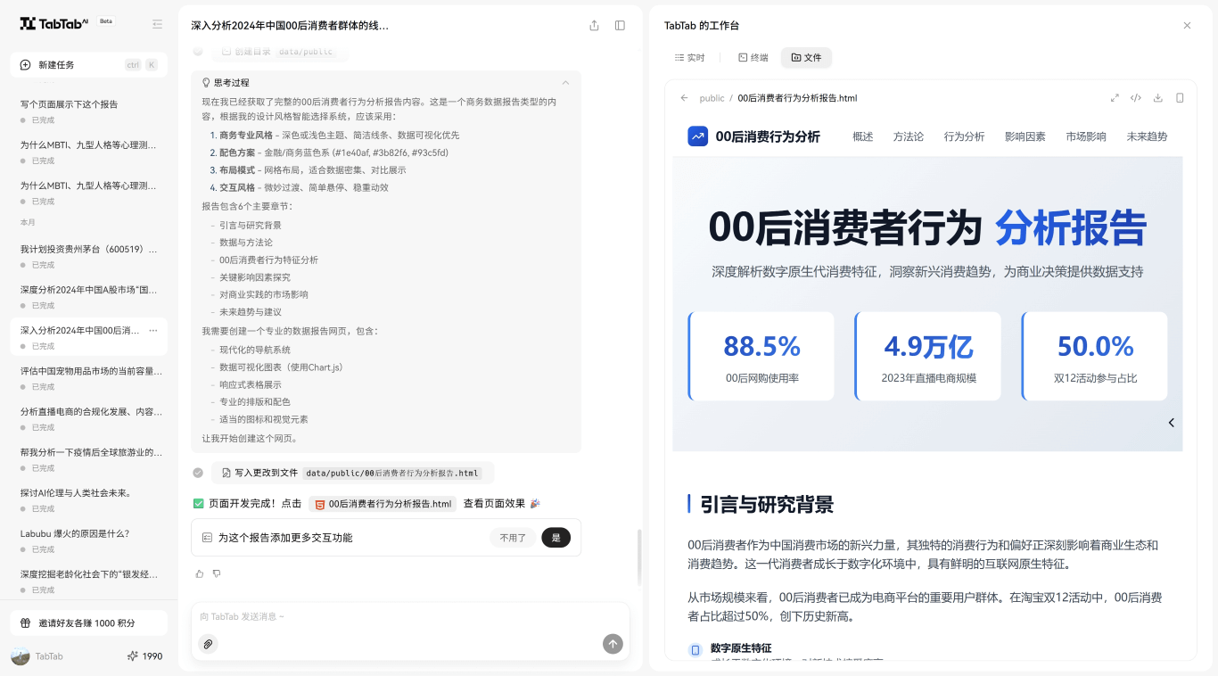Attach a file with the paperclip icon

coord(208,643)
